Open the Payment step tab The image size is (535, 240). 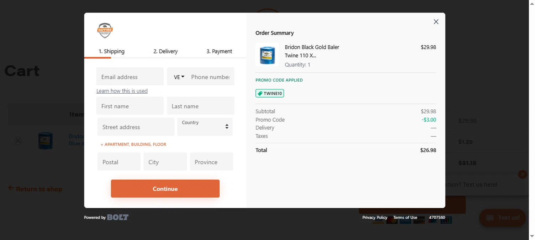pyautogui.click(x=219, y=51)
